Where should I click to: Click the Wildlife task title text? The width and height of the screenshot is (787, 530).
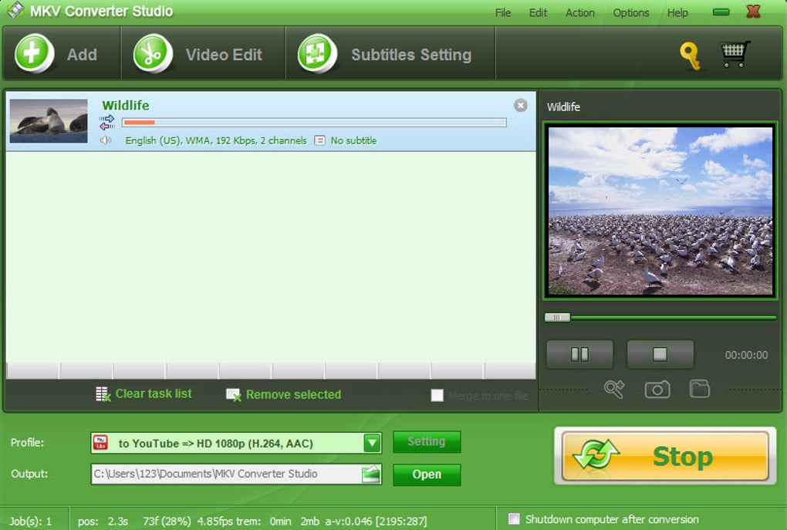point(126,106)
